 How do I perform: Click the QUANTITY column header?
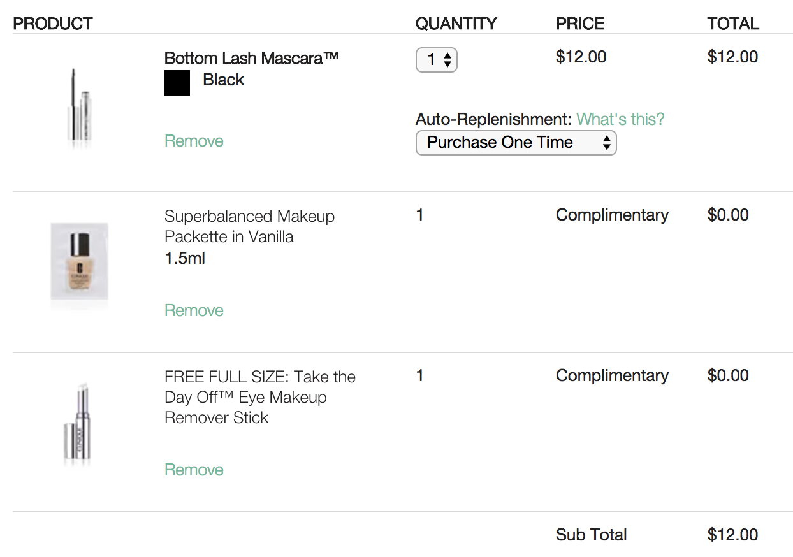pyautogui.click(x=456, y=24)
